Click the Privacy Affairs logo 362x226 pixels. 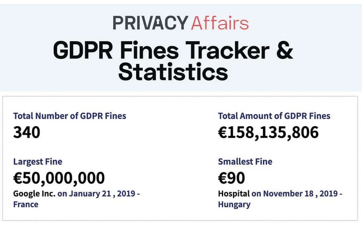[x=181, y=23]
